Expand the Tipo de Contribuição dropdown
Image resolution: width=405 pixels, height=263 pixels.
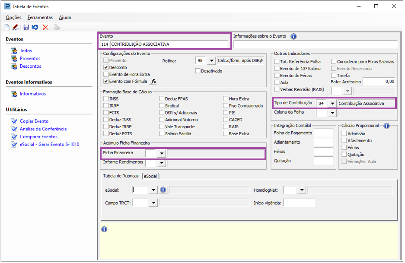click(332, 104)
